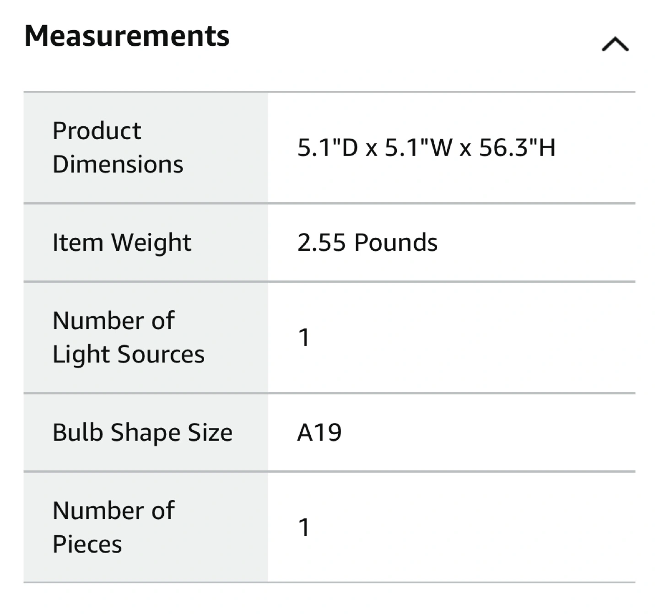Viewport: 659px width, 614px height.
Task: Select the Number of Pieces label
Action: [113, 527]
